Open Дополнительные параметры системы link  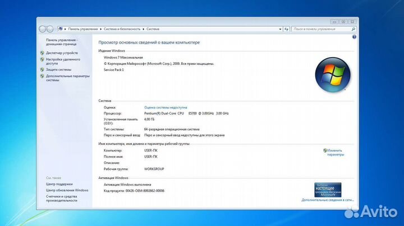[x=68, y=78]
